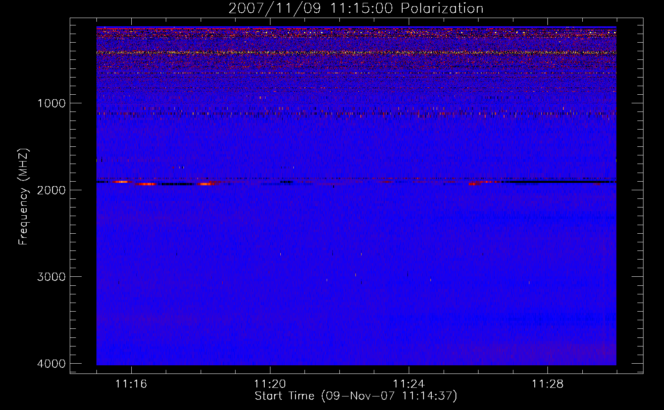The width and height of the screenshot is (664, 410).
Task: Click the 1000 frequency tick label
Action: (51, 103)
